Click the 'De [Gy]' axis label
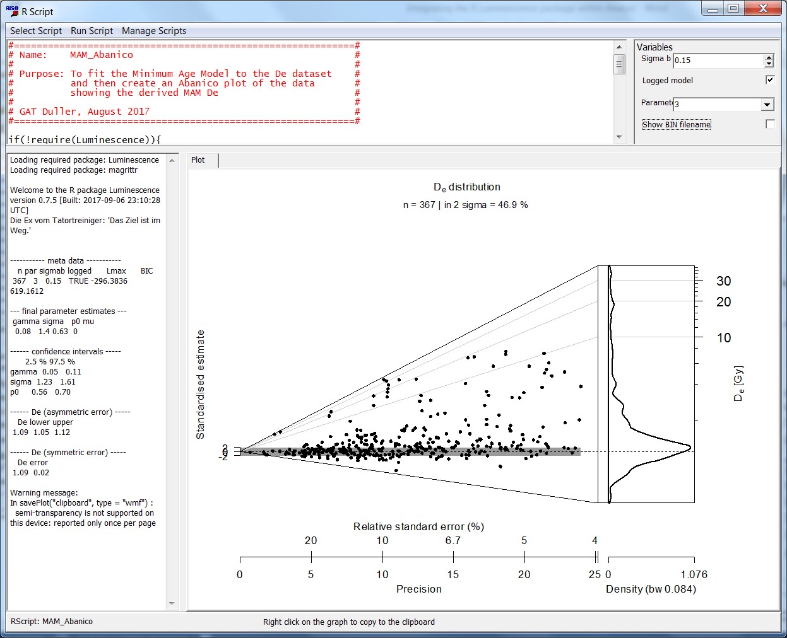The image size is (787, 638). (738, 383)
